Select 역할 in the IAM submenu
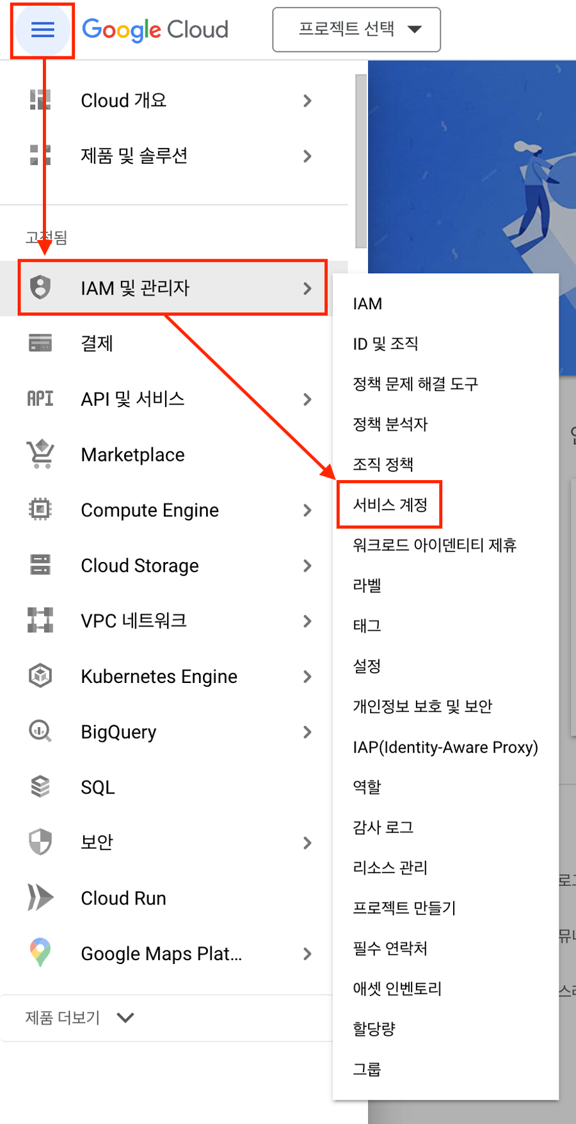Screen dimensions: 576x1124 [x=367, y=787]
